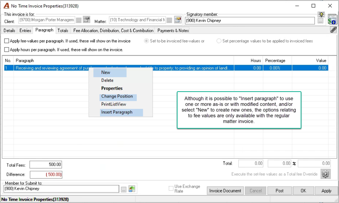Click the paperclip attachments icon

(x=334, y=30)
